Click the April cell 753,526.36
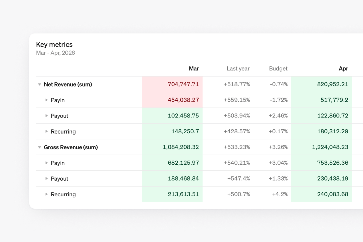The image size is (363, 242). tap(321, 163)
